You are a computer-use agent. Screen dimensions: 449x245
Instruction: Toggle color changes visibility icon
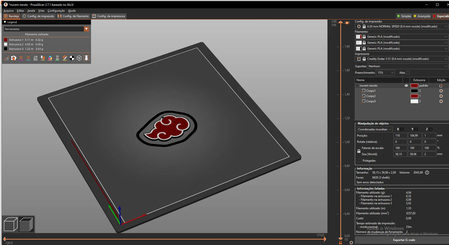click(50, 58)
